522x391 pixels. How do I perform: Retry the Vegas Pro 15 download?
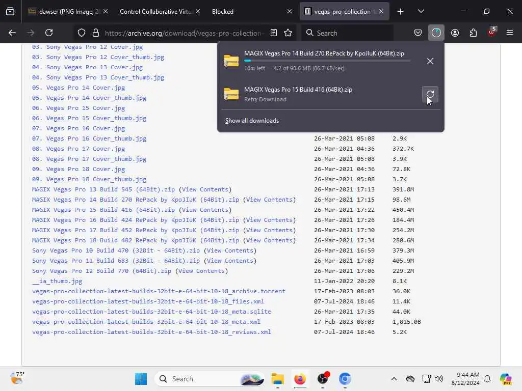(x=430, y=94)
